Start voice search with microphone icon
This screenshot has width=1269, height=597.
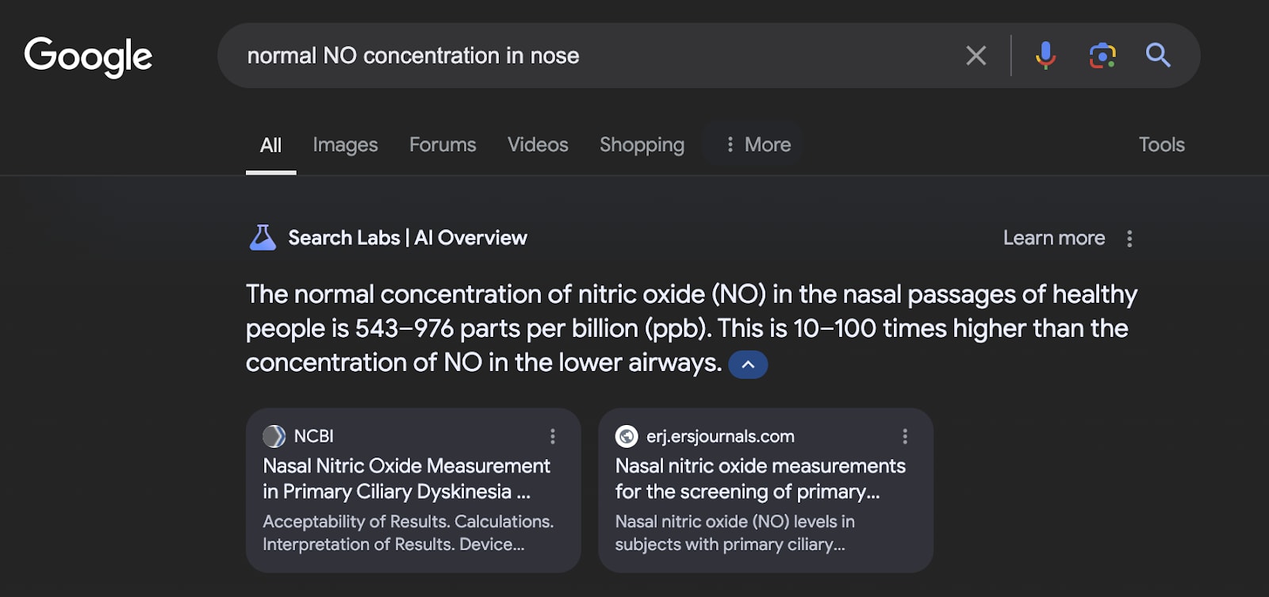(1045, 55)
